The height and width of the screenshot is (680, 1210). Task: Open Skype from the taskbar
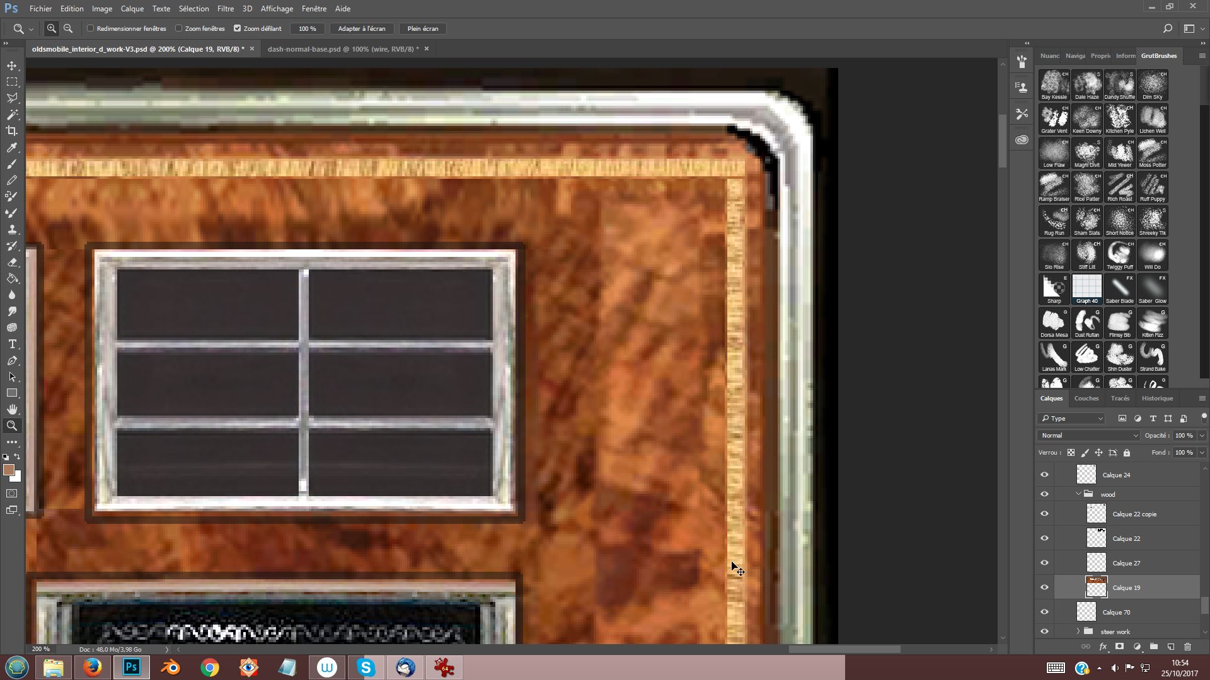tap(366, 667)
